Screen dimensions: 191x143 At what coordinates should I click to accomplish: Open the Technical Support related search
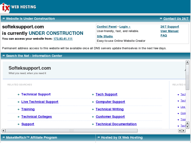(x=36, y=94)
